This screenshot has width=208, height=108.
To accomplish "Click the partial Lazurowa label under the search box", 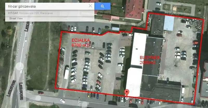I will pos(27,26).
